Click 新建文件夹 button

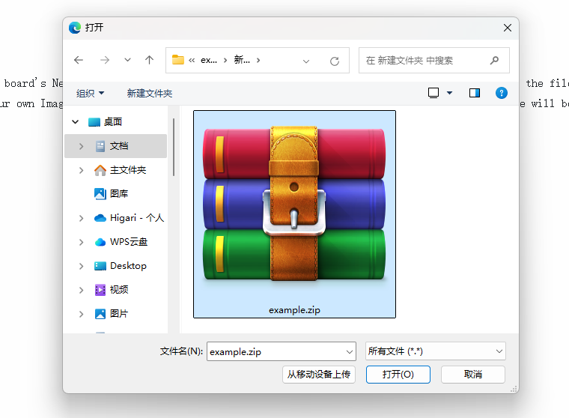150,94
